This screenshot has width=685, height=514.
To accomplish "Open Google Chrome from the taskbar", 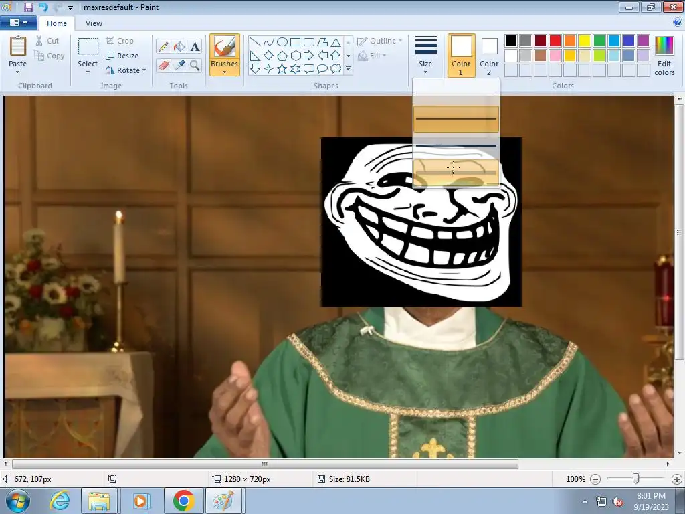I will [x=183, y=501].
